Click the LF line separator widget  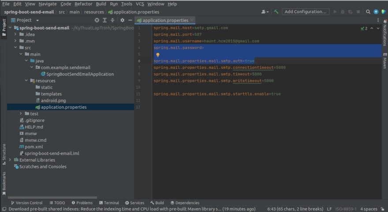point(329,209)
